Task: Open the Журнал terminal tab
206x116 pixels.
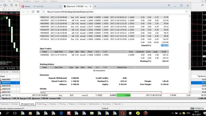Action: click(x=117, y=104)
